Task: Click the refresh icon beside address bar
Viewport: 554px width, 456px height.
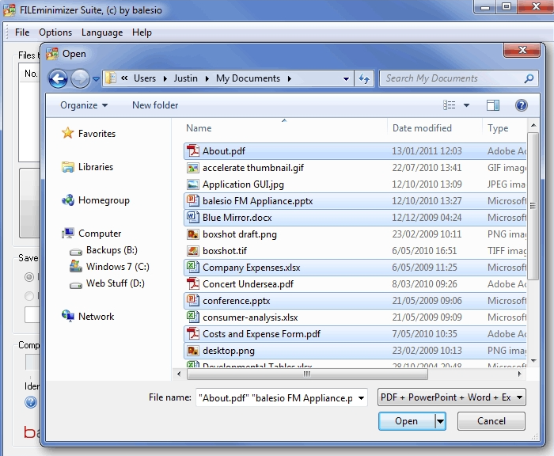Action: 364,78
